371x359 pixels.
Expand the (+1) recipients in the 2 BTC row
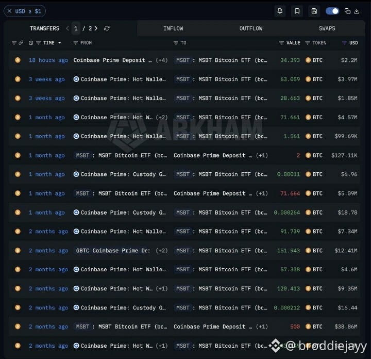point(262,155)
